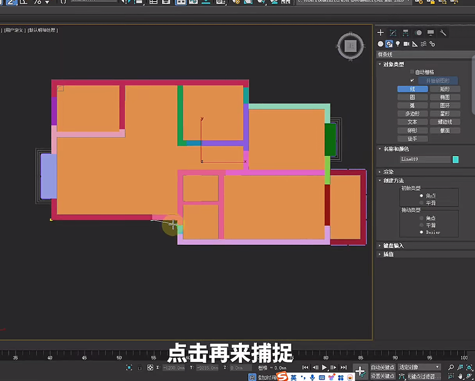Select 角点 under 拖动类型
Screen dimensions: 475x381
[422, 218]
